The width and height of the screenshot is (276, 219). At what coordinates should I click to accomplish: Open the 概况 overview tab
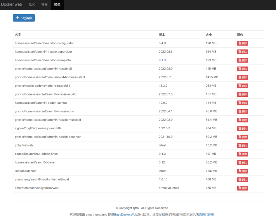(32, 5)
